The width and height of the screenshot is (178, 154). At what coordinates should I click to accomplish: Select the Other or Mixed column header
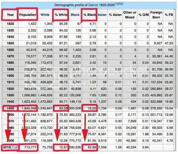click(x=130, y=15)
